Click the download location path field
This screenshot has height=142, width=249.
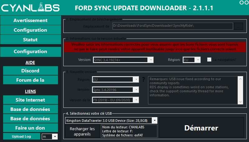pyautogui.click(x=173, y=26)
